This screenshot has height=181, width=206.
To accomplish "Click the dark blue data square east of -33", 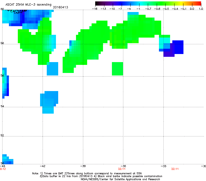I will [178, 47].
